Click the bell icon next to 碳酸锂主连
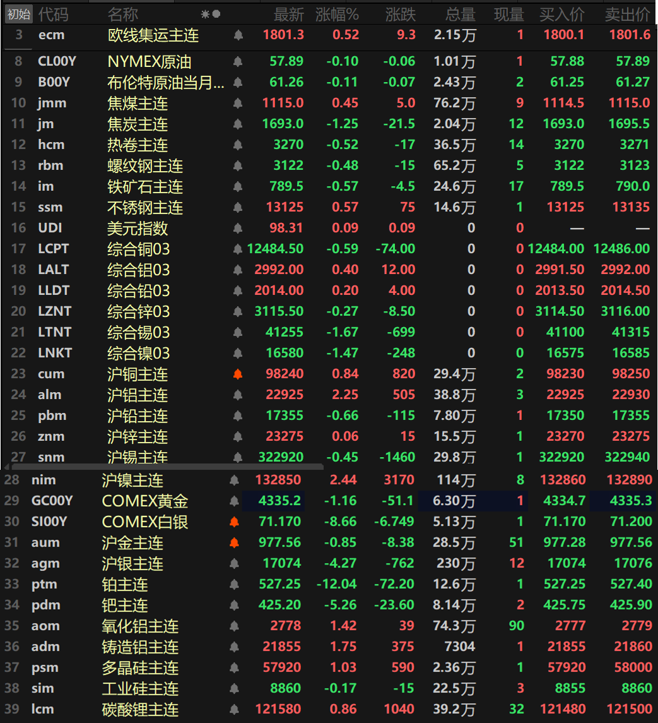Screen dimensions: 658x723 click(234, 710)
